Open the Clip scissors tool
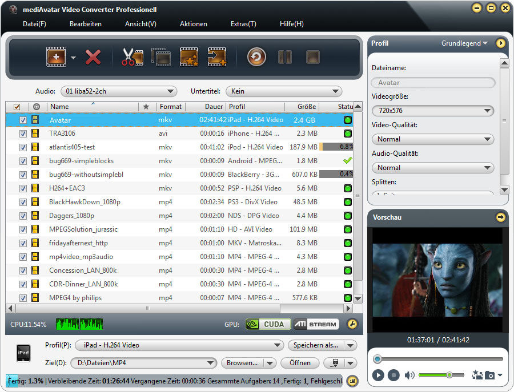 click(x=132, y=57)
